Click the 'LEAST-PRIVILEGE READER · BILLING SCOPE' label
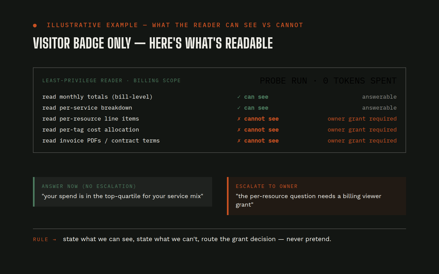The image size is (439, 274). point(111,81)
